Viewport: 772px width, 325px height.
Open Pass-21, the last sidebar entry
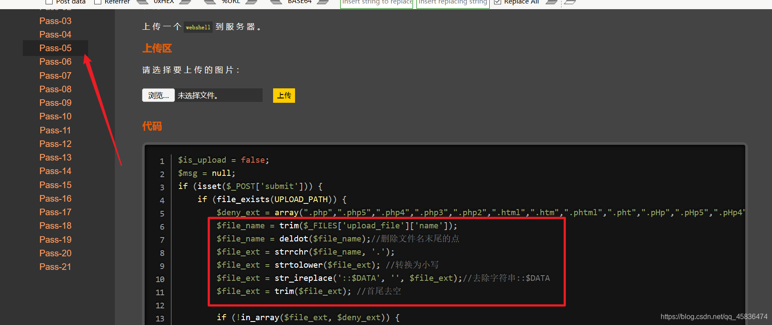(x=55, y=267)
